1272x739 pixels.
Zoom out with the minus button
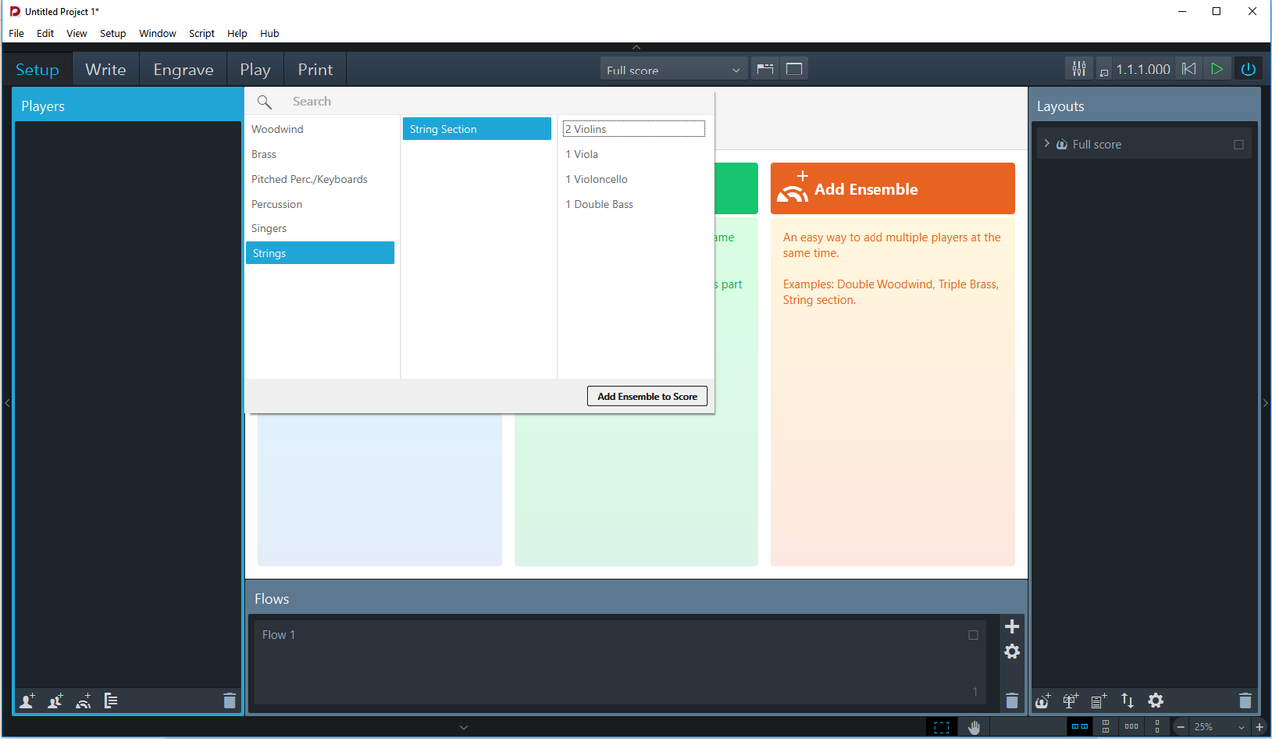pyautogui.click(x=1181, y=727)
